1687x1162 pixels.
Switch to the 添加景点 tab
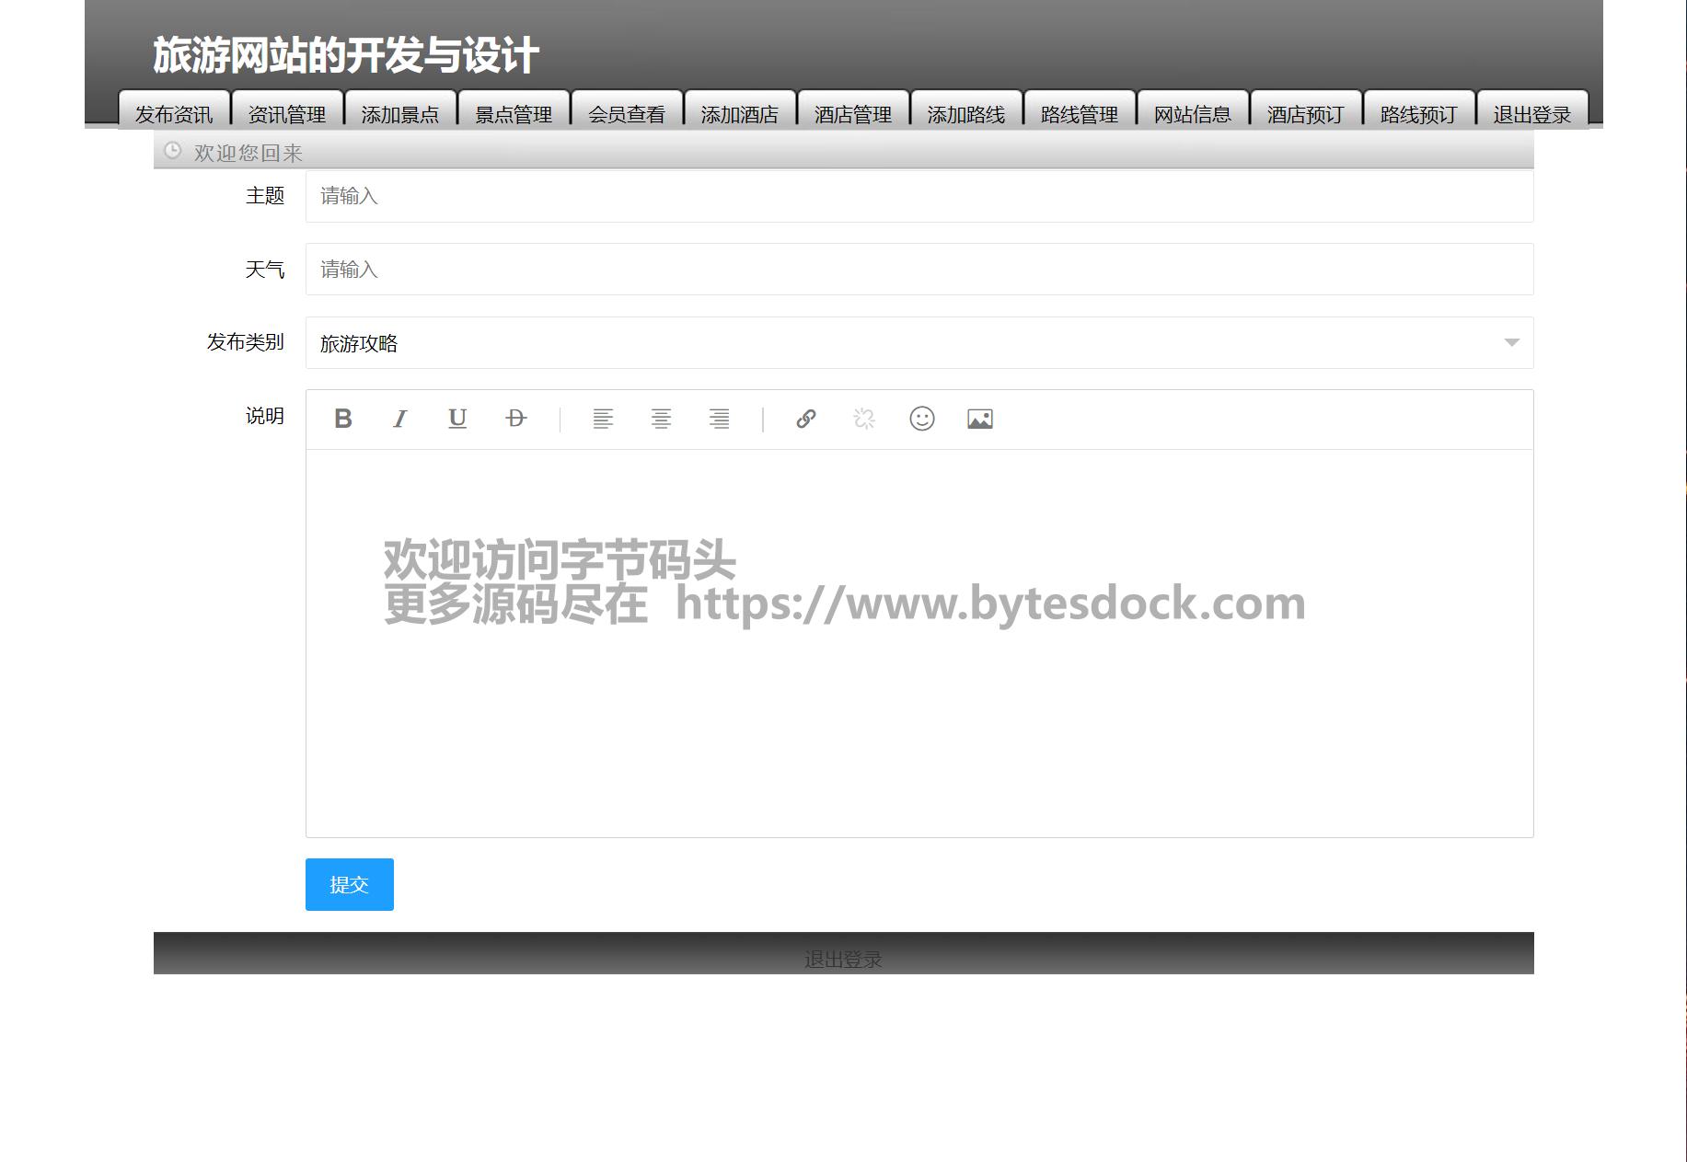click(x=400, y=113)
